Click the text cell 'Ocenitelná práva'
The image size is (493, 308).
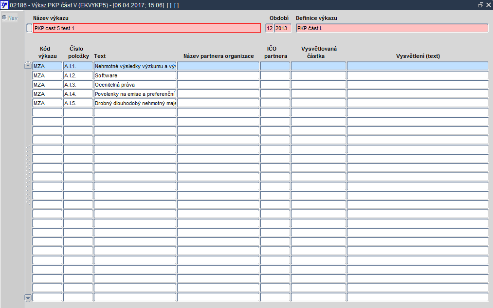coord(135,85)
